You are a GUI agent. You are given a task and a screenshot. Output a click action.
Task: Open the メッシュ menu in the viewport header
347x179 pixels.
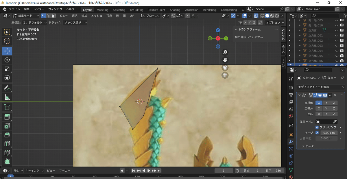[97, 16]
